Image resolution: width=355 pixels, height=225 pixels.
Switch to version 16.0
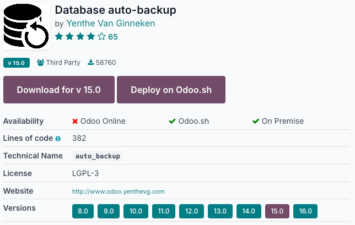tap(305, 211)
